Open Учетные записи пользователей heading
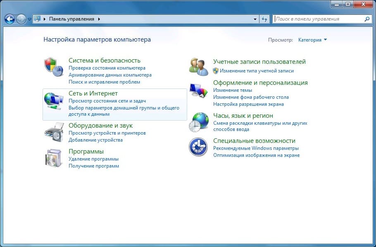The width and height of the screenshot is (376, 247). (x=259, y=62)
